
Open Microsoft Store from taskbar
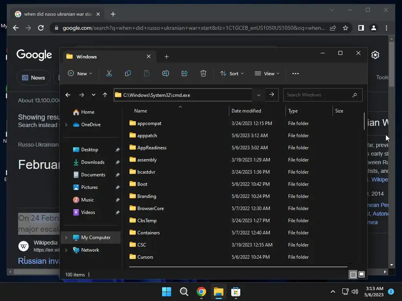pos(236,292)
